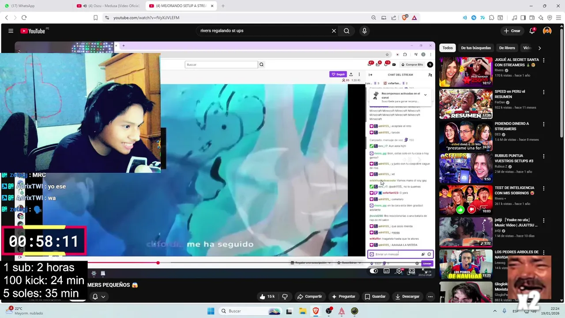Viewport: 565px width, 318px height.
Task: Open options for SPEED en PERU video
Action: click(x=544, y=92)
